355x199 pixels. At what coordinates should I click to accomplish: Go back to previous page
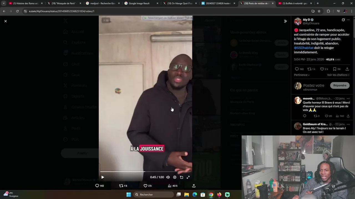tap(4, 11)
